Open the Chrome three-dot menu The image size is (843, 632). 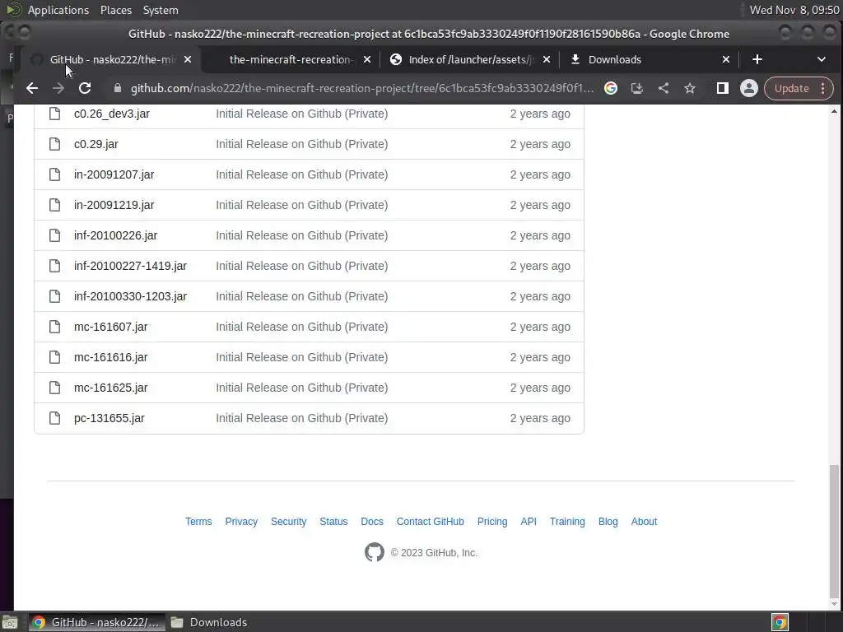coord(823,88)
